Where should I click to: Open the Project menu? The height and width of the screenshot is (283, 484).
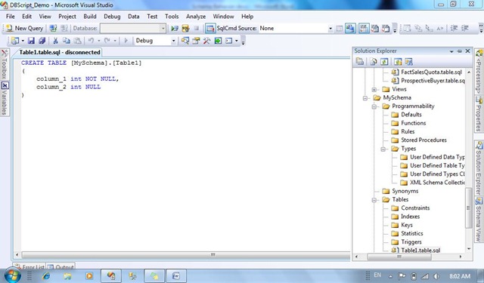pos(67,17)
